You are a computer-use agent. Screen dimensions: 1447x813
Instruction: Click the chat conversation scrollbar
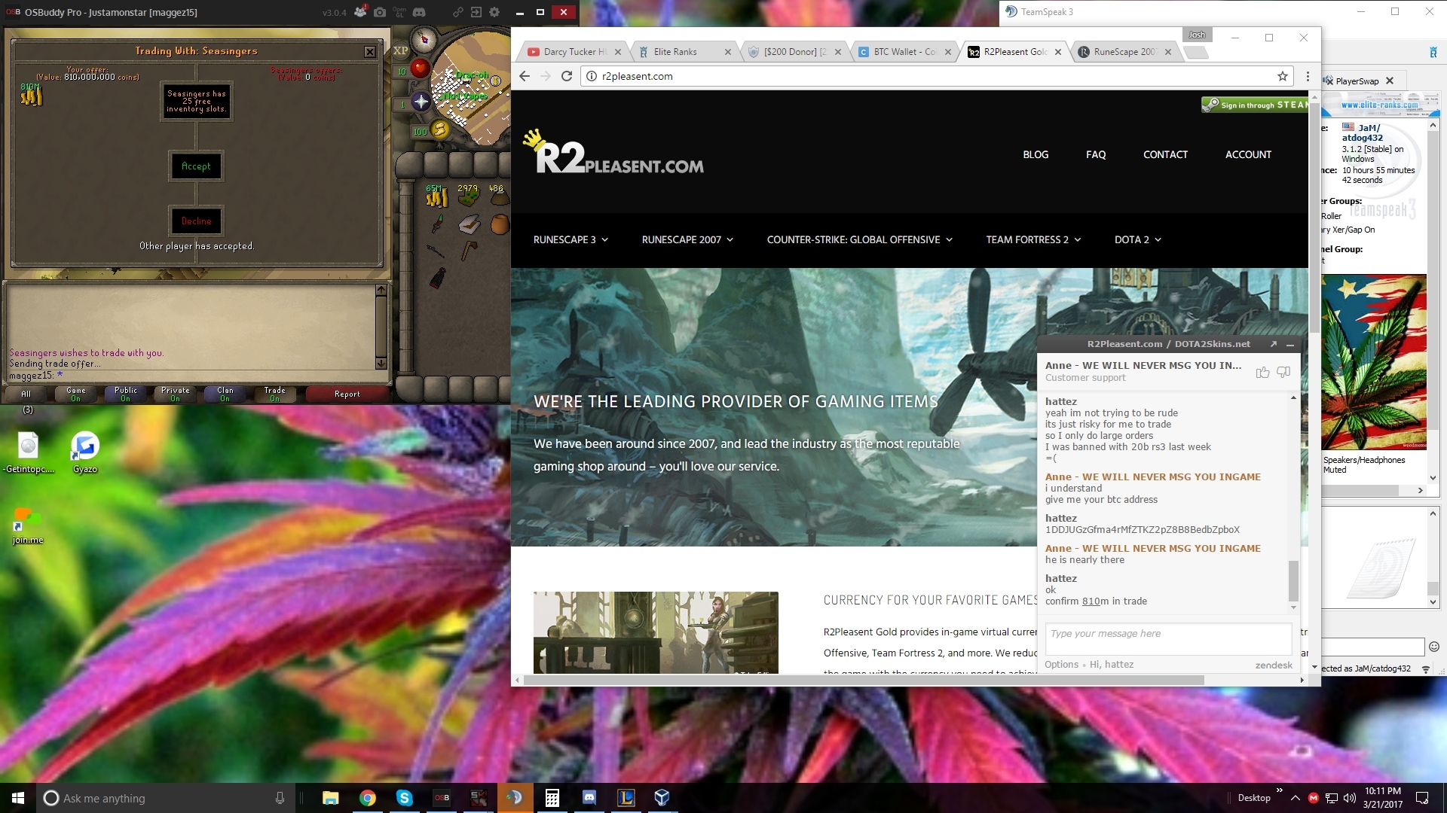1293,580
